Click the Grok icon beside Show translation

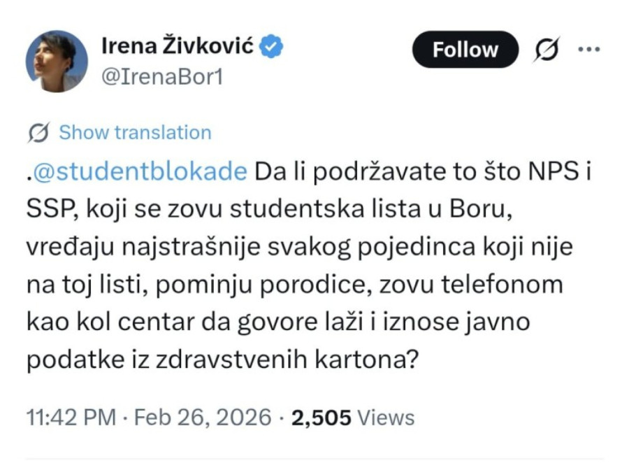pyautogui.click(x=40, y=131)
